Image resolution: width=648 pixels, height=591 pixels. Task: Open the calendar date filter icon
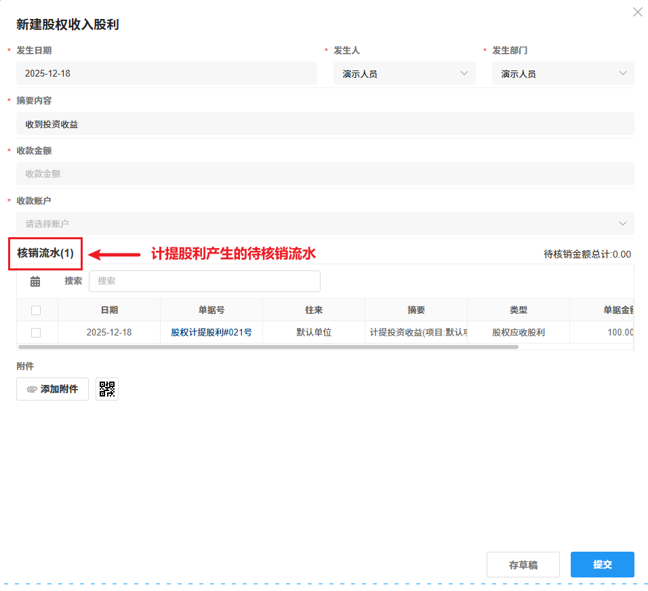(35, 281)
